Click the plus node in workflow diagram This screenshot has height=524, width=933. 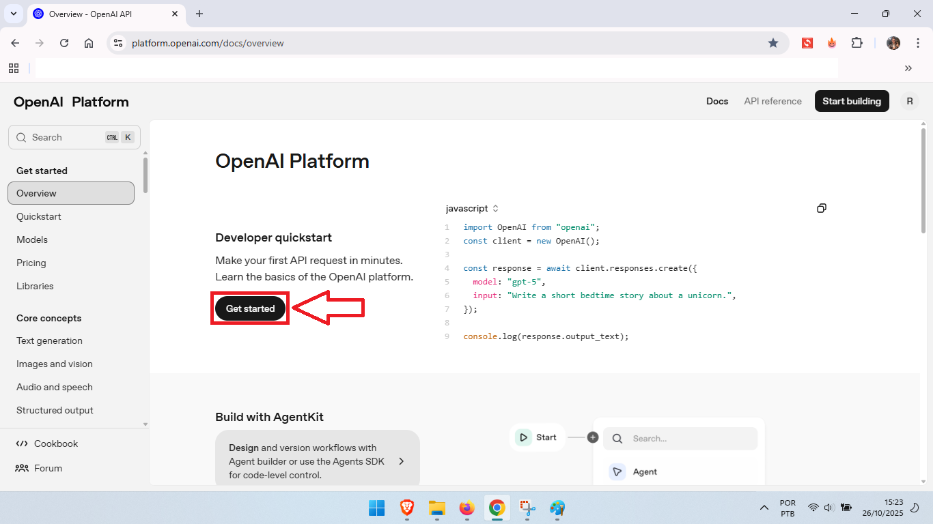coord(593,437)
